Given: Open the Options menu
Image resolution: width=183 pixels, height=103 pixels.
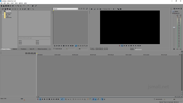Looking at the screenshot, I should coord(21,3).
